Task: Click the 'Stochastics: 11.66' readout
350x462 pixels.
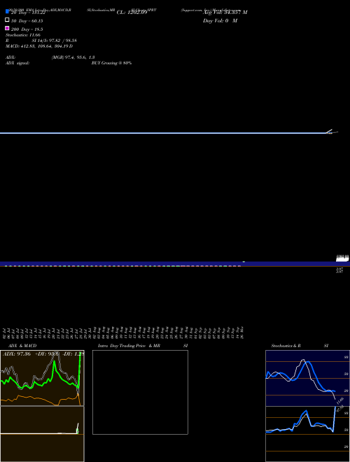Action: pos(22,35)
